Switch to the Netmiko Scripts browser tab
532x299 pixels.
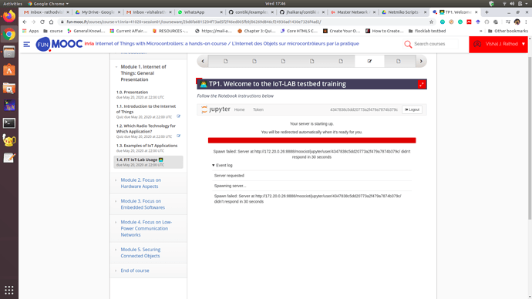tap(404, 12)
